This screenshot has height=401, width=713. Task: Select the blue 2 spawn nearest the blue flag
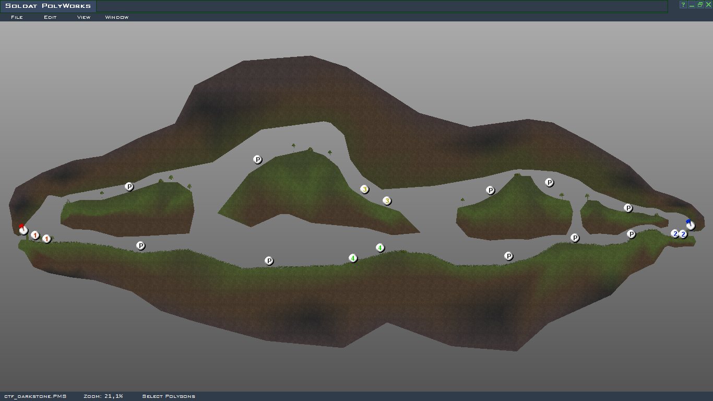point(683,234)
